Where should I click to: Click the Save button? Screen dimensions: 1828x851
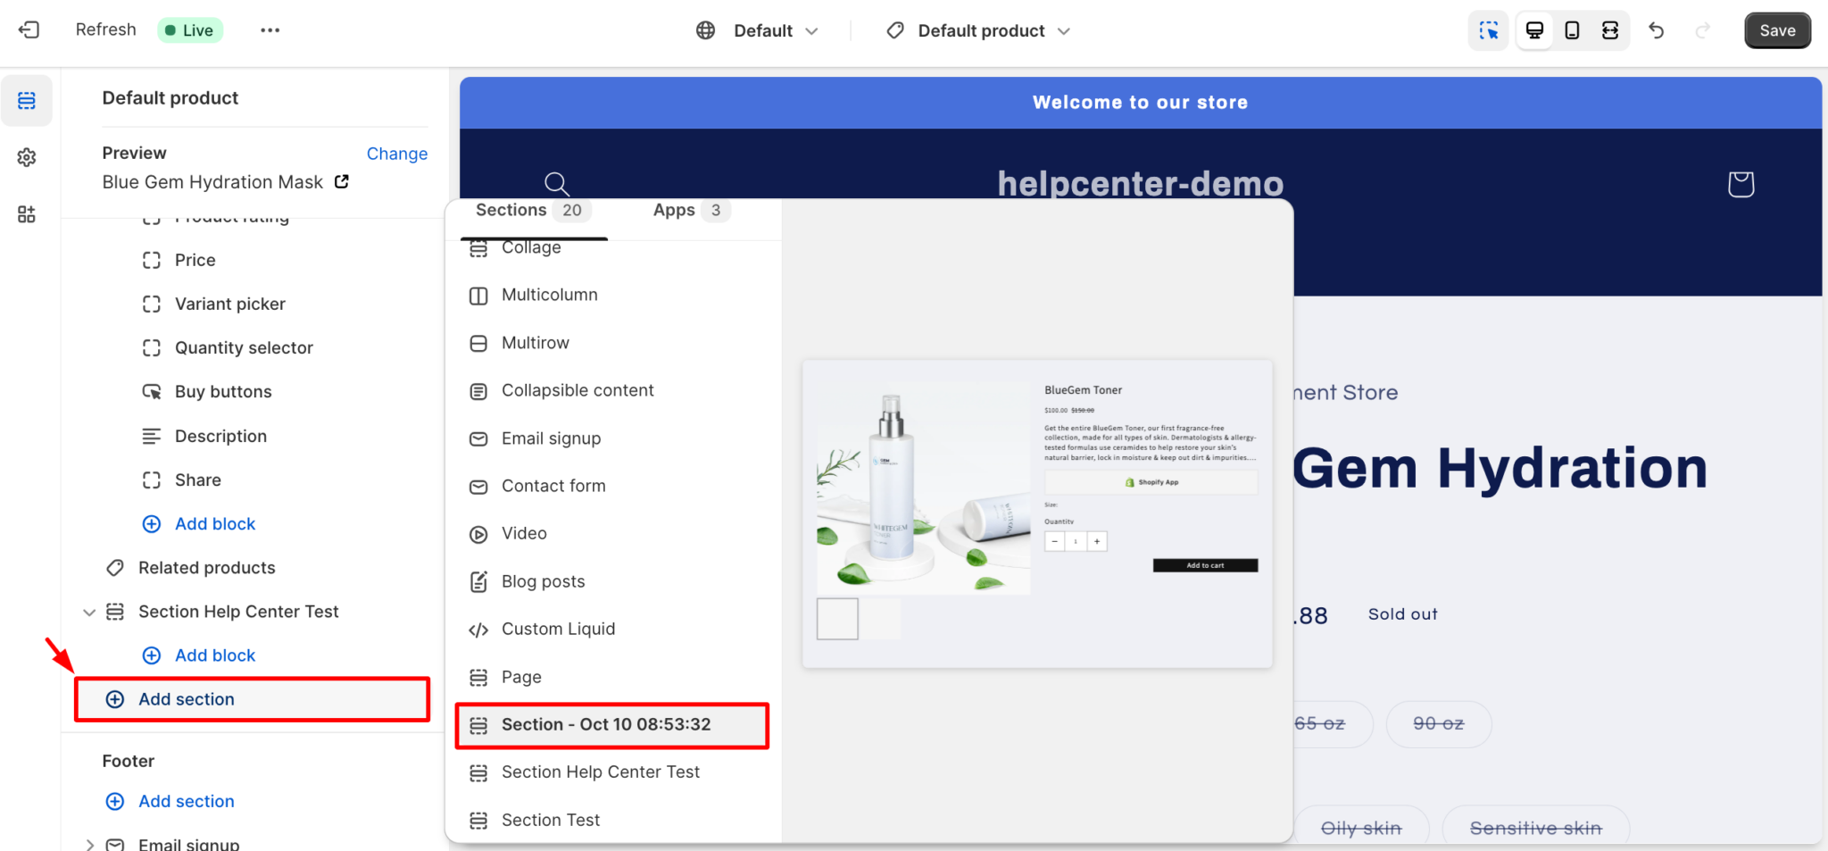point(1776,29)
